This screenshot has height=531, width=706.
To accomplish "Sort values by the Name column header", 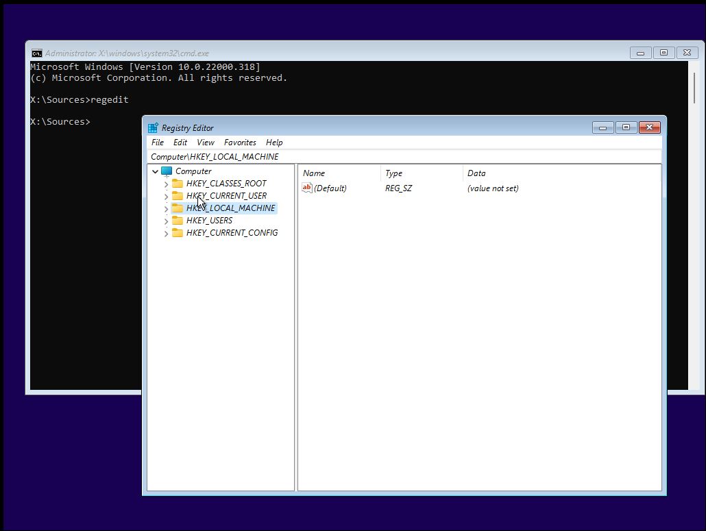I will pos(339,173).
